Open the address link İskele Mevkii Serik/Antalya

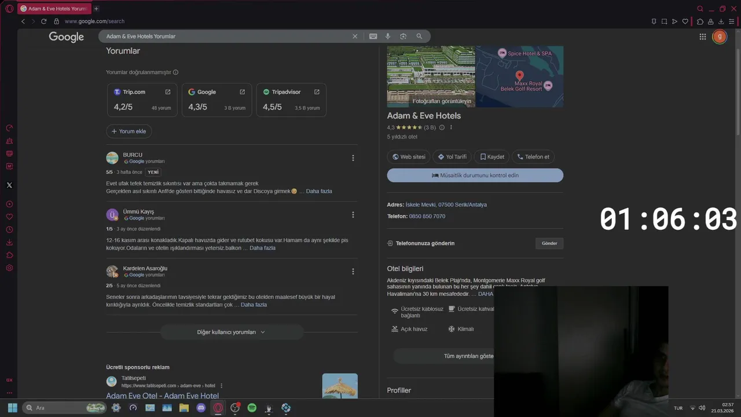point(446,204)
